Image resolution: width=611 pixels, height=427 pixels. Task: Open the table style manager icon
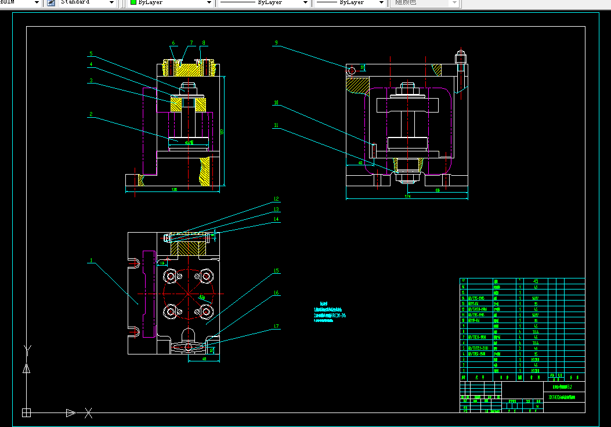(x=51, y=3)
